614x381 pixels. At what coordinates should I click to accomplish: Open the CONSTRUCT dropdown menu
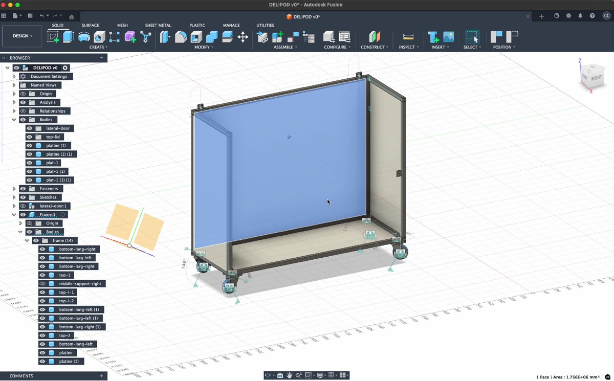pos(375,47)
